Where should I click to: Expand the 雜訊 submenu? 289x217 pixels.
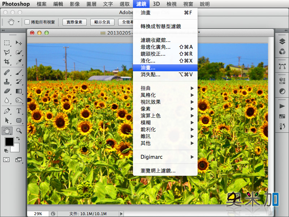(165, 136)
